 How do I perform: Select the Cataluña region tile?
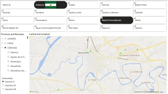pos(150,13)
